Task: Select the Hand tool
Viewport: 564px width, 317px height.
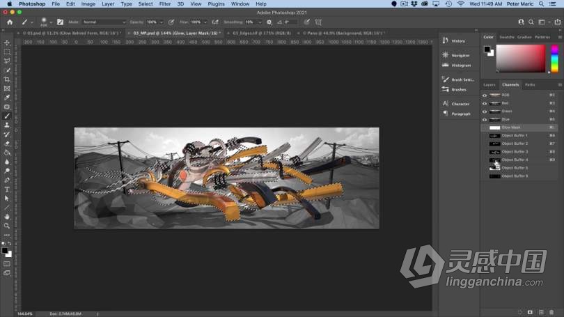Action: click(x=7, y=217)
